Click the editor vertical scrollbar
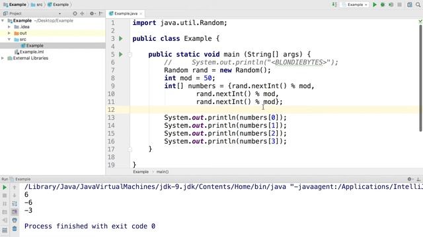The height and width of the screenshot is (237, 423). coord(421,78)
